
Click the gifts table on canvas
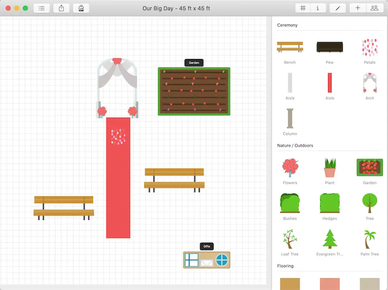click(207, 260)
